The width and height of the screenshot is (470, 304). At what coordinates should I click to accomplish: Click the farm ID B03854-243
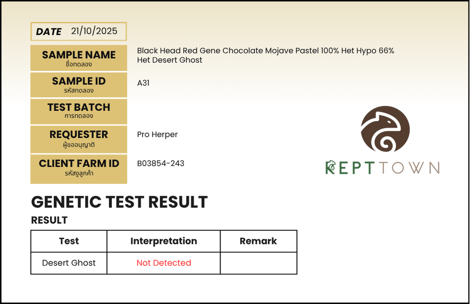click(x=161, y=163)
